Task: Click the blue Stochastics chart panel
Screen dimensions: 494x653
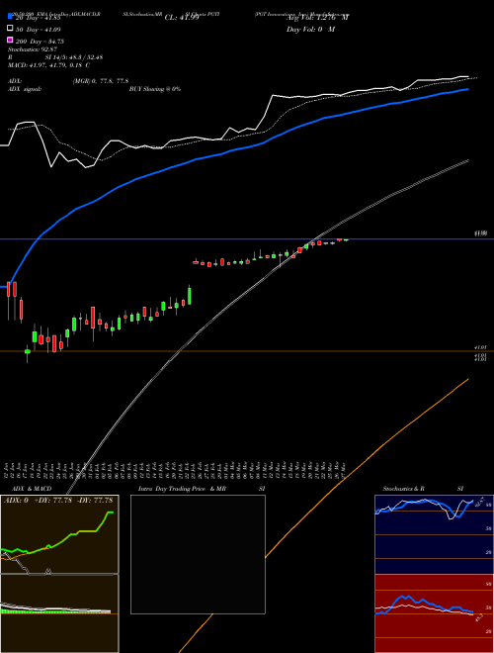Action: tap(434, 534)
